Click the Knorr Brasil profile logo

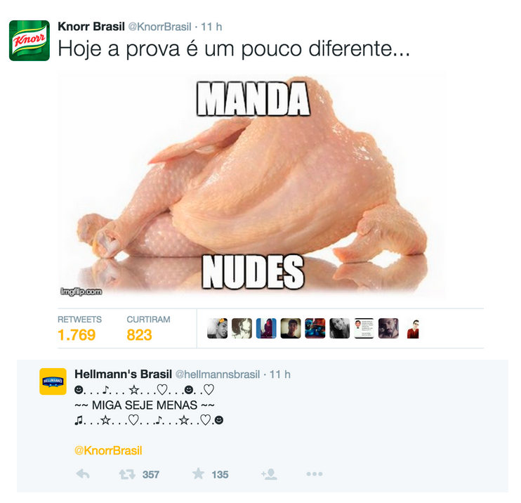[29, 41]
